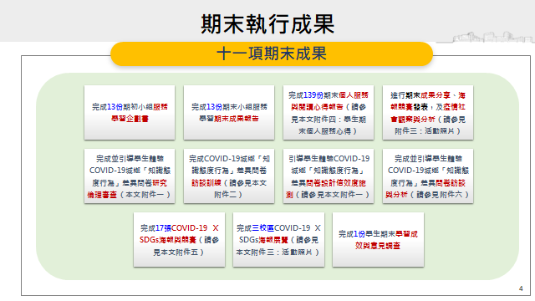This screenshot has width=535, height=301.
Task: Select the 期末成果分享、海報競賽發表 box
Action: [x=428, y=113]
